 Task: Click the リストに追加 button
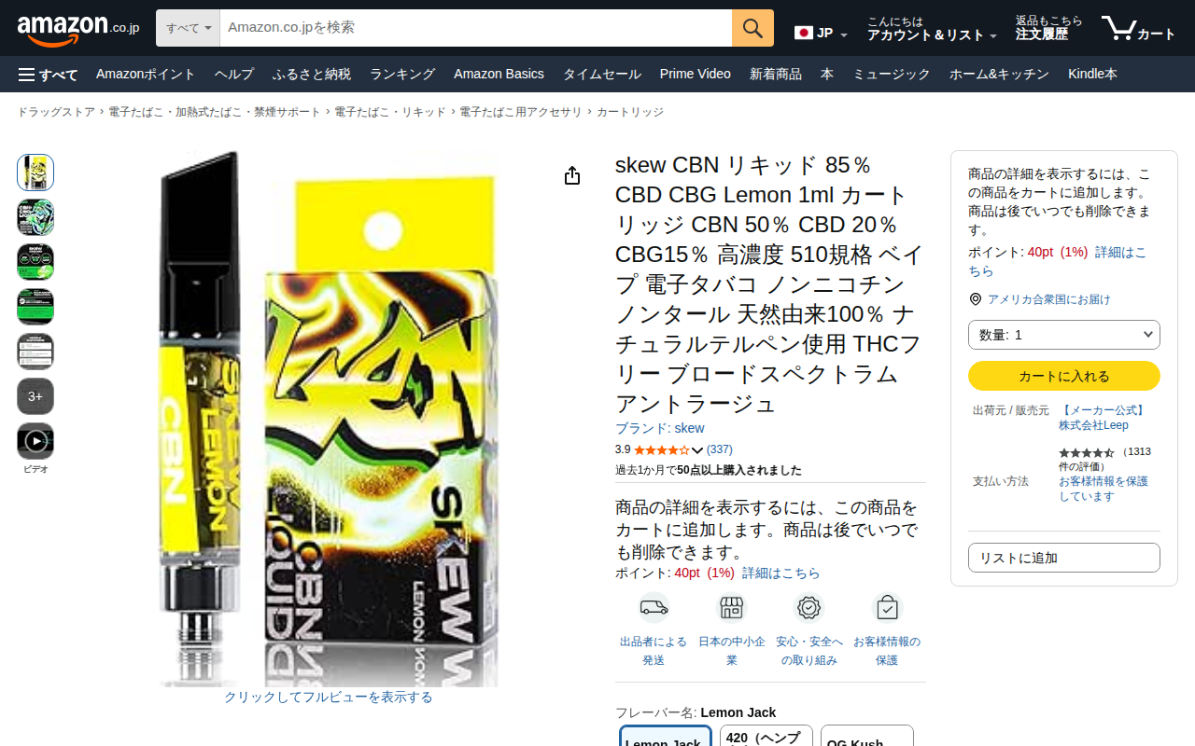click(1064, 558)
